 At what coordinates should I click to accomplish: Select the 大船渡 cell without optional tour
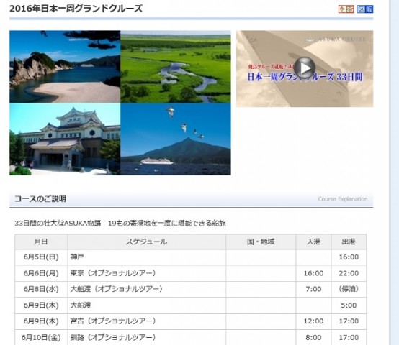pos(147,305)
